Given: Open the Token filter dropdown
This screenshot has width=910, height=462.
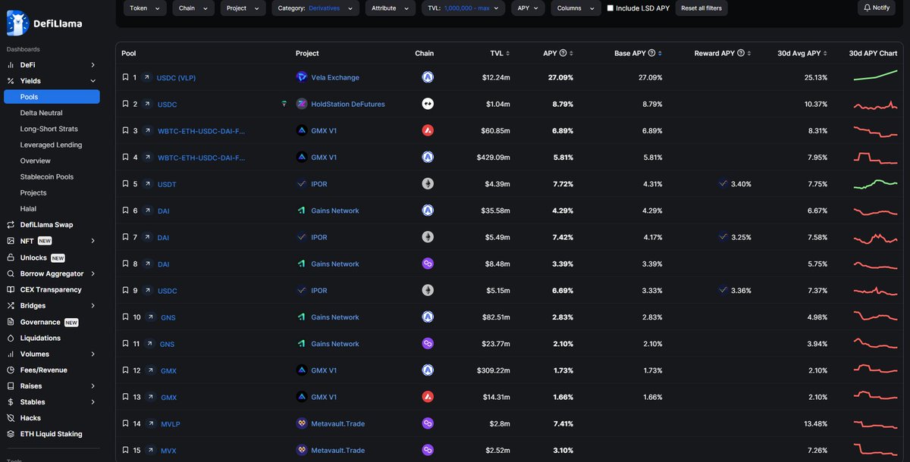Looking at the screenshot, I should [x=145, y=8].
